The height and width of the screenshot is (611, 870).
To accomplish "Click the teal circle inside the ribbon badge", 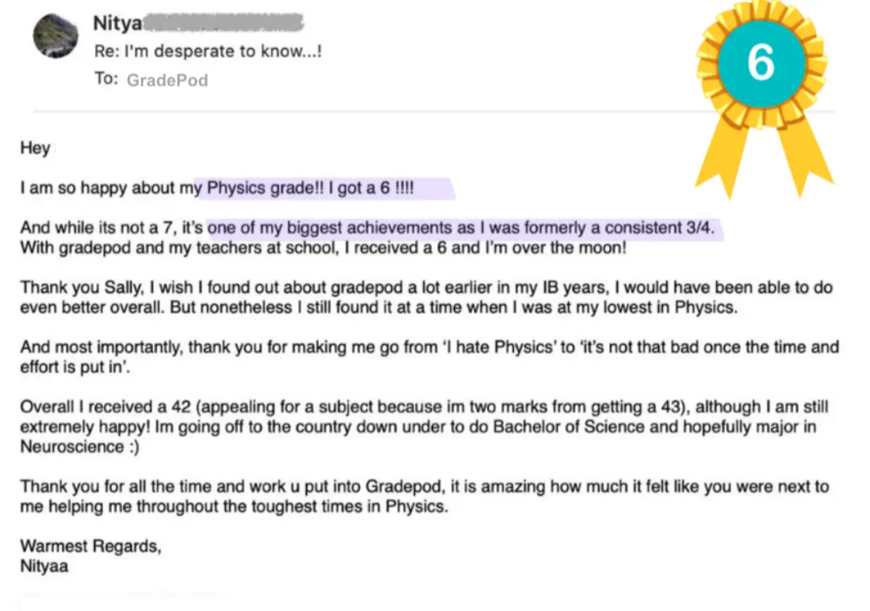I will [x=762, y=63].
